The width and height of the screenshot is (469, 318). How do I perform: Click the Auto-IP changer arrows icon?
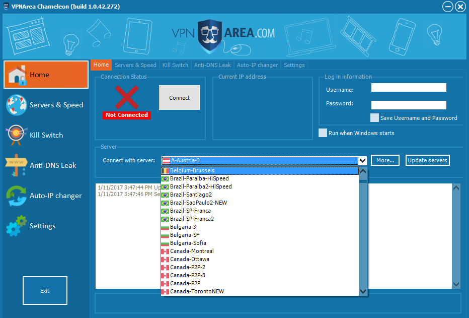17,196
